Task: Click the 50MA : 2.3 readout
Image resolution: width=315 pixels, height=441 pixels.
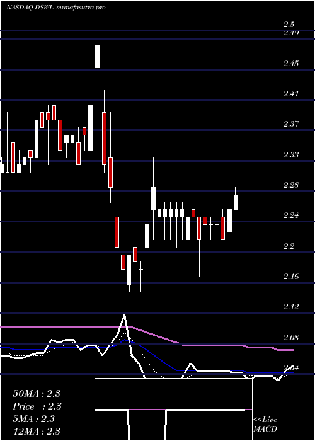Action: pos(37,394)
